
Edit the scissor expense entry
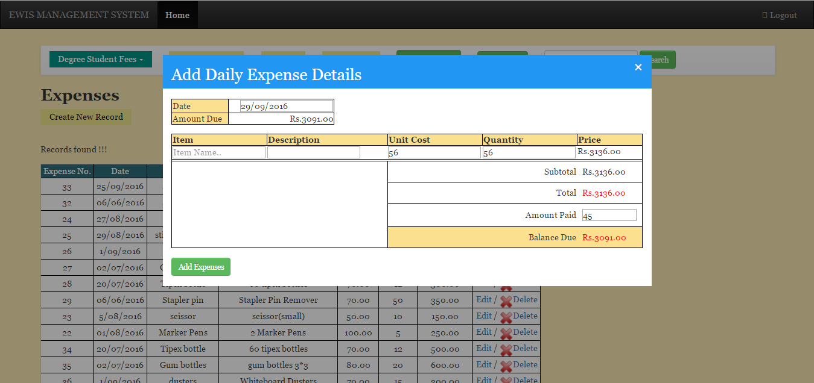coord(484,316)
